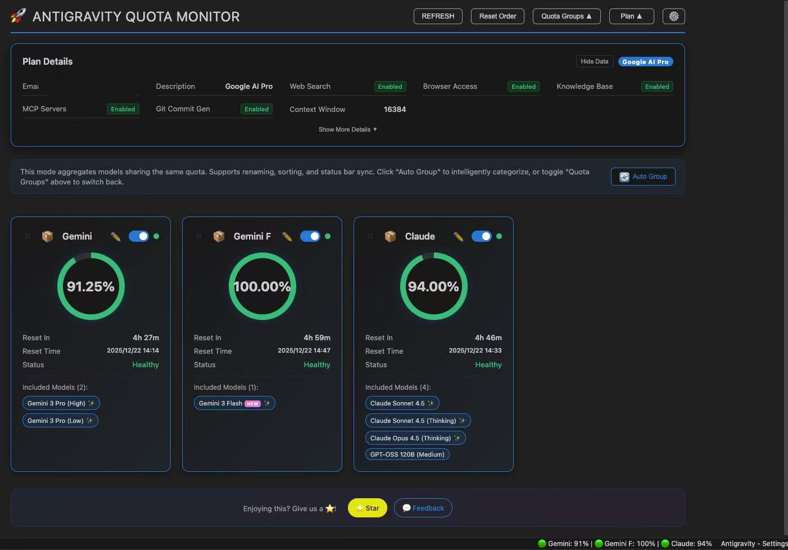Screen dimensions: 788x550
Task: Click the rocket logo in the header
Action: pos(17,16)
